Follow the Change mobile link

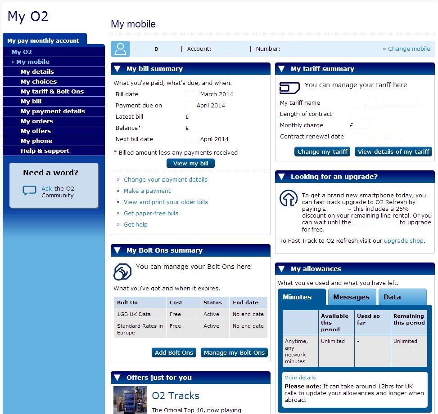point(406,49)
